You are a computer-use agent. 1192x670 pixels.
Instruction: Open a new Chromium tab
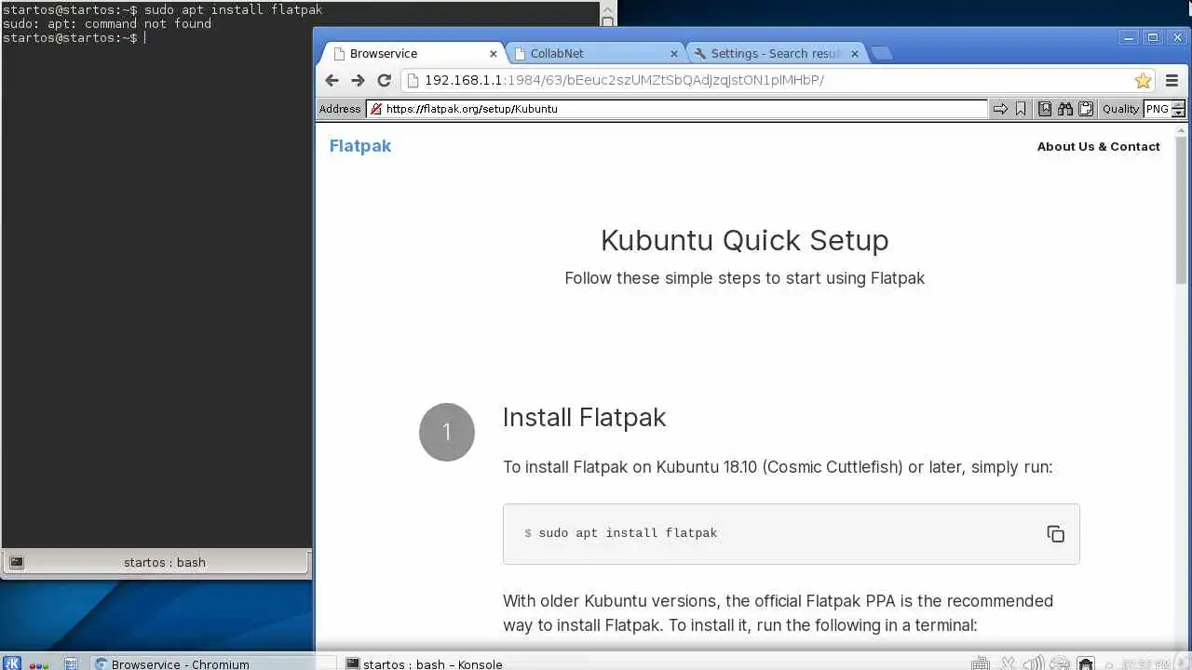coord(881,53)
